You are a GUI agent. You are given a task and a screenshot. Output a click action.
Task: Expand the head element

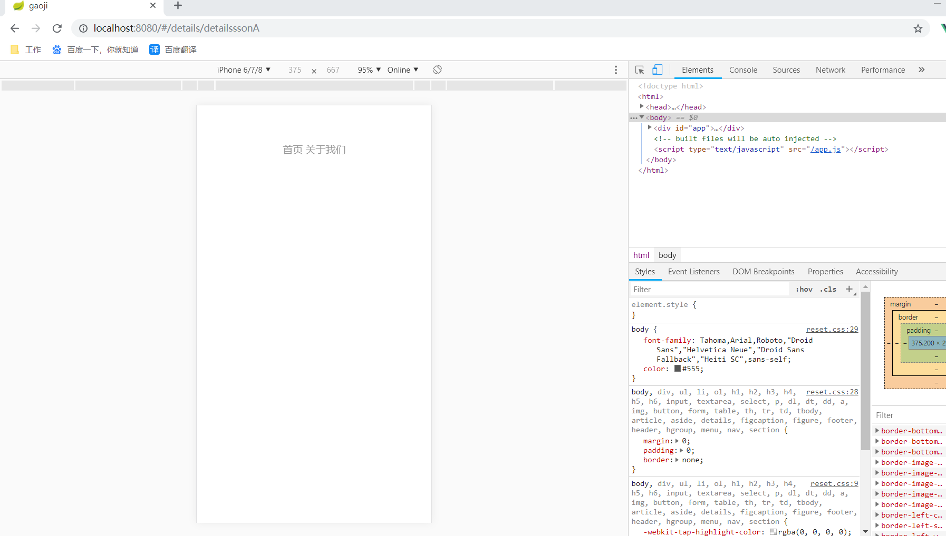pyautogui.click(x=642, y=106)
